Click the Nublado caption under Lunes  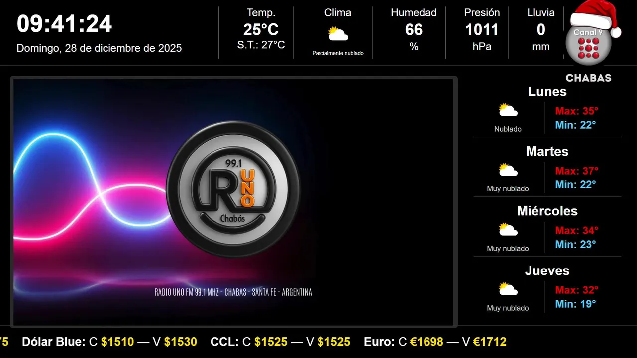click(508, 129)
